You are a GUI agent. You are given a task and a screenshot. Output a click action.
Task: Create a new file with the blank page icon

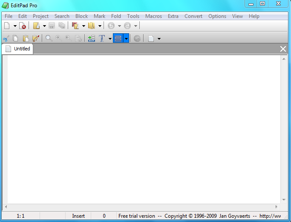click(7, 26)
